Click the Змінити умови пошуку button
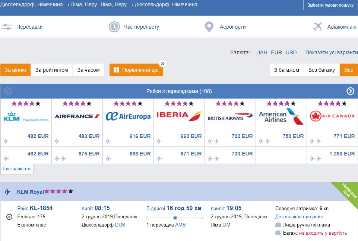This screenshot has height=241, width=358. click(330, 5)
